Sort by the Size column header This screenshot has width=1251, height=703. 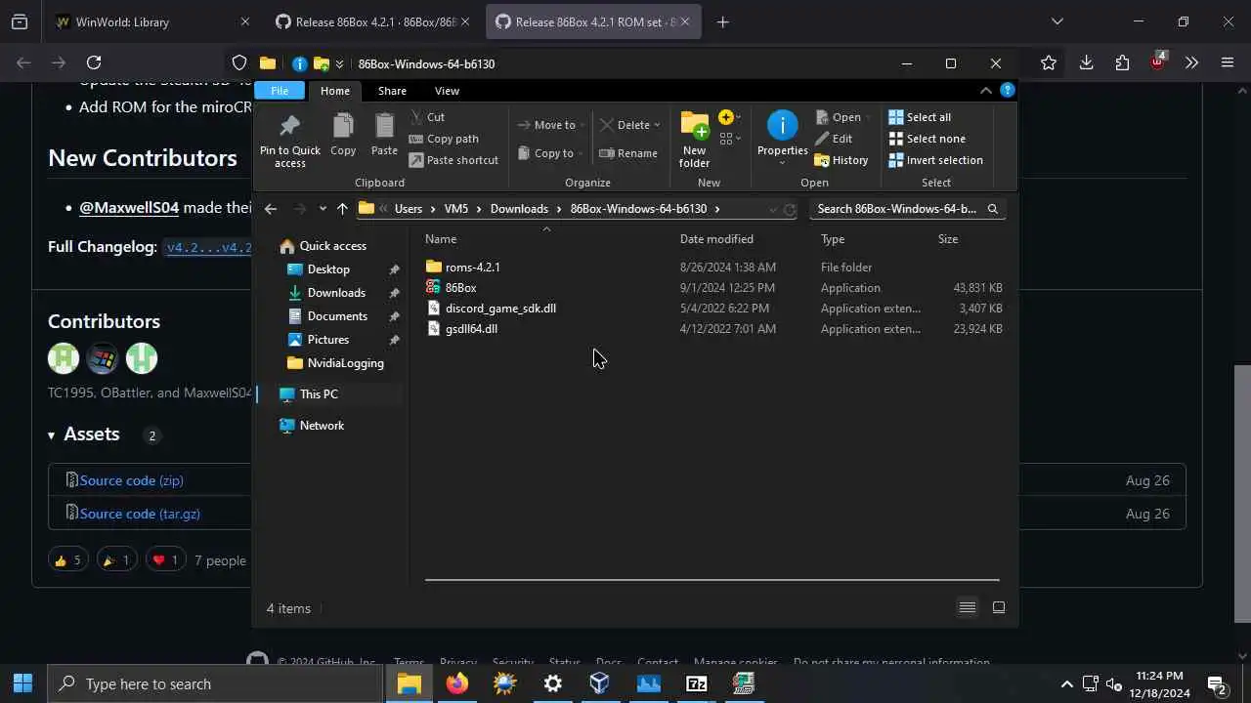coord(948,239)
